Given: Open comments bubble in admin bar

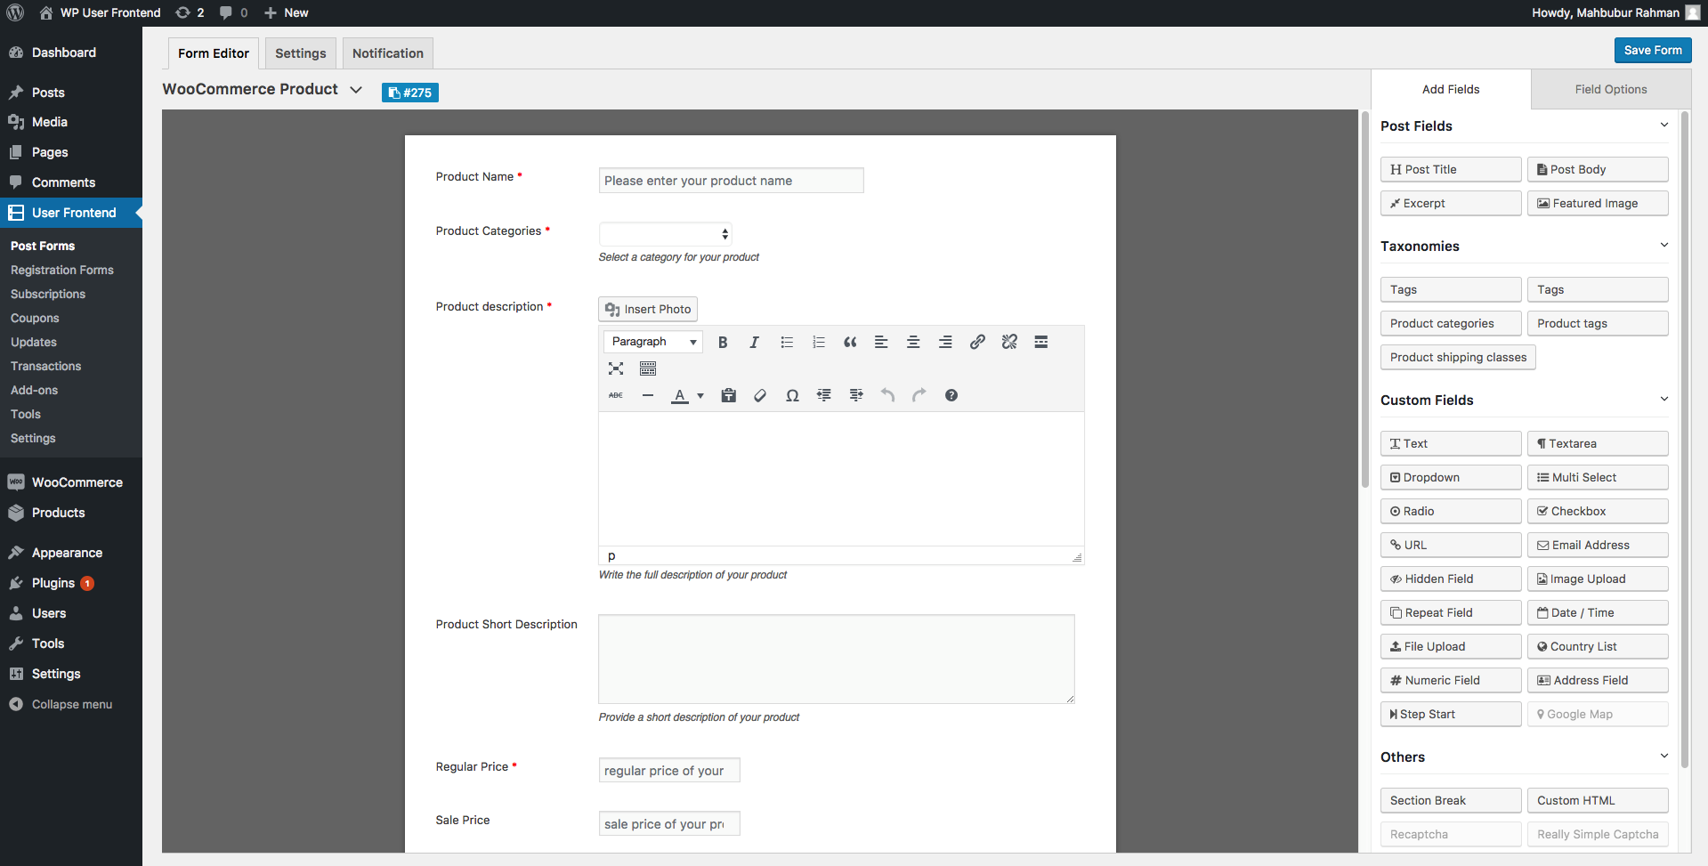Looking at the screenshot, I should coord(233,12).
